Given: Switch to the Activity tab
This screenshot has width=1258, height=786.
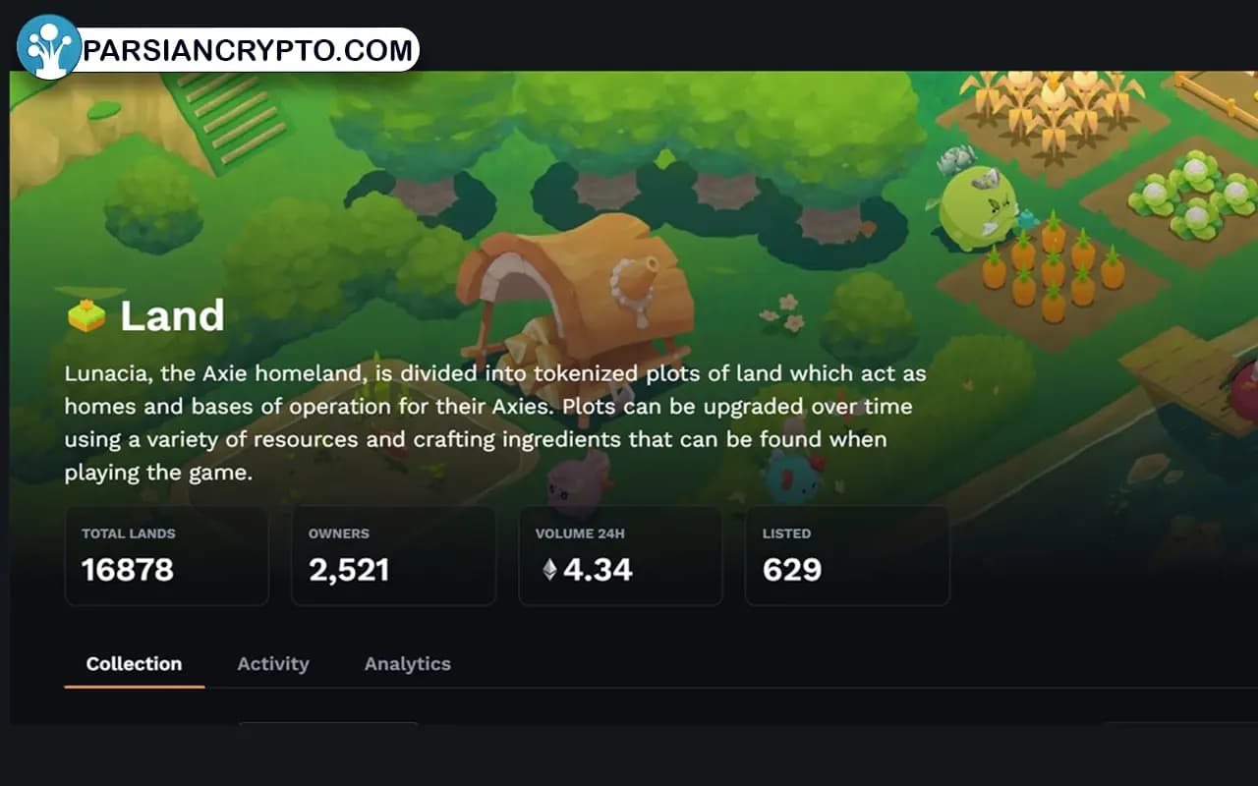Looking at the screenshot, I should pyautogui.click(x=273, y=664).
